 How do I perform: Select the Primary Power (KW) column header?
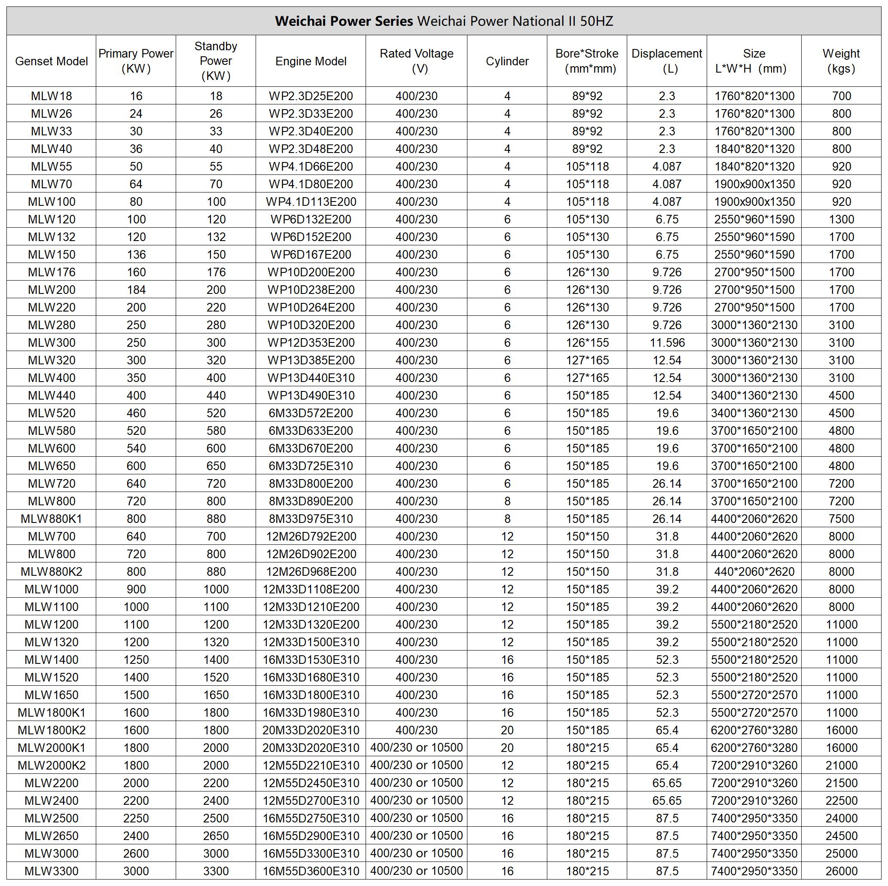tap(136, 61)
